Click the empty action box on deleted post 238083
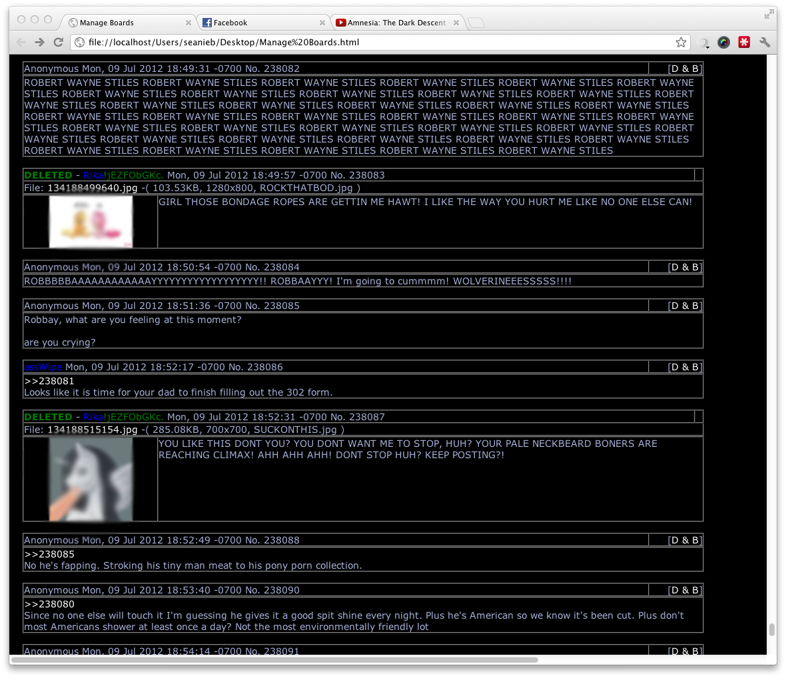The width and height of the screenshot is (786, 678). point(698,175)
